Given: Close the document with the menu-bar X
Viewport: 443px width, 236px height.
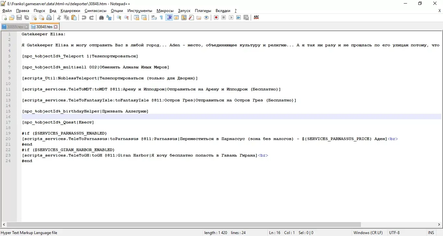Looking at the screenshot, I should [439, 11].
